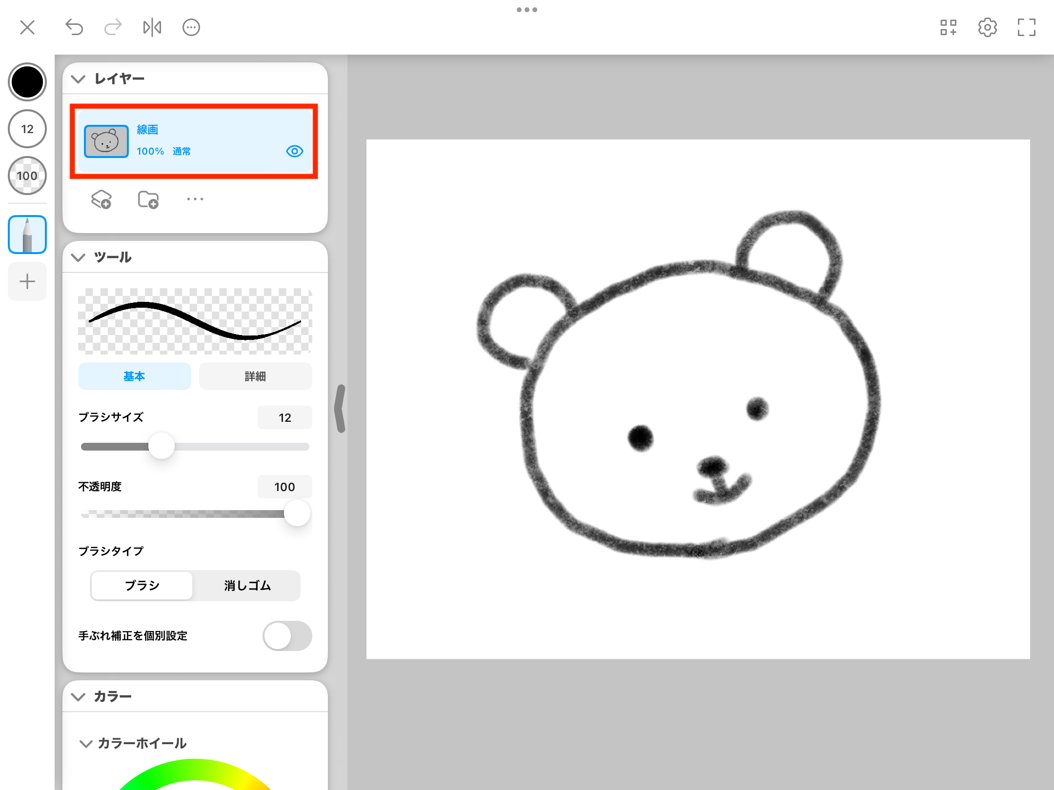The width and height of the screenshot is (1054, 790).
Task: Select ブラシ brush type
Action: pos(142,585)
